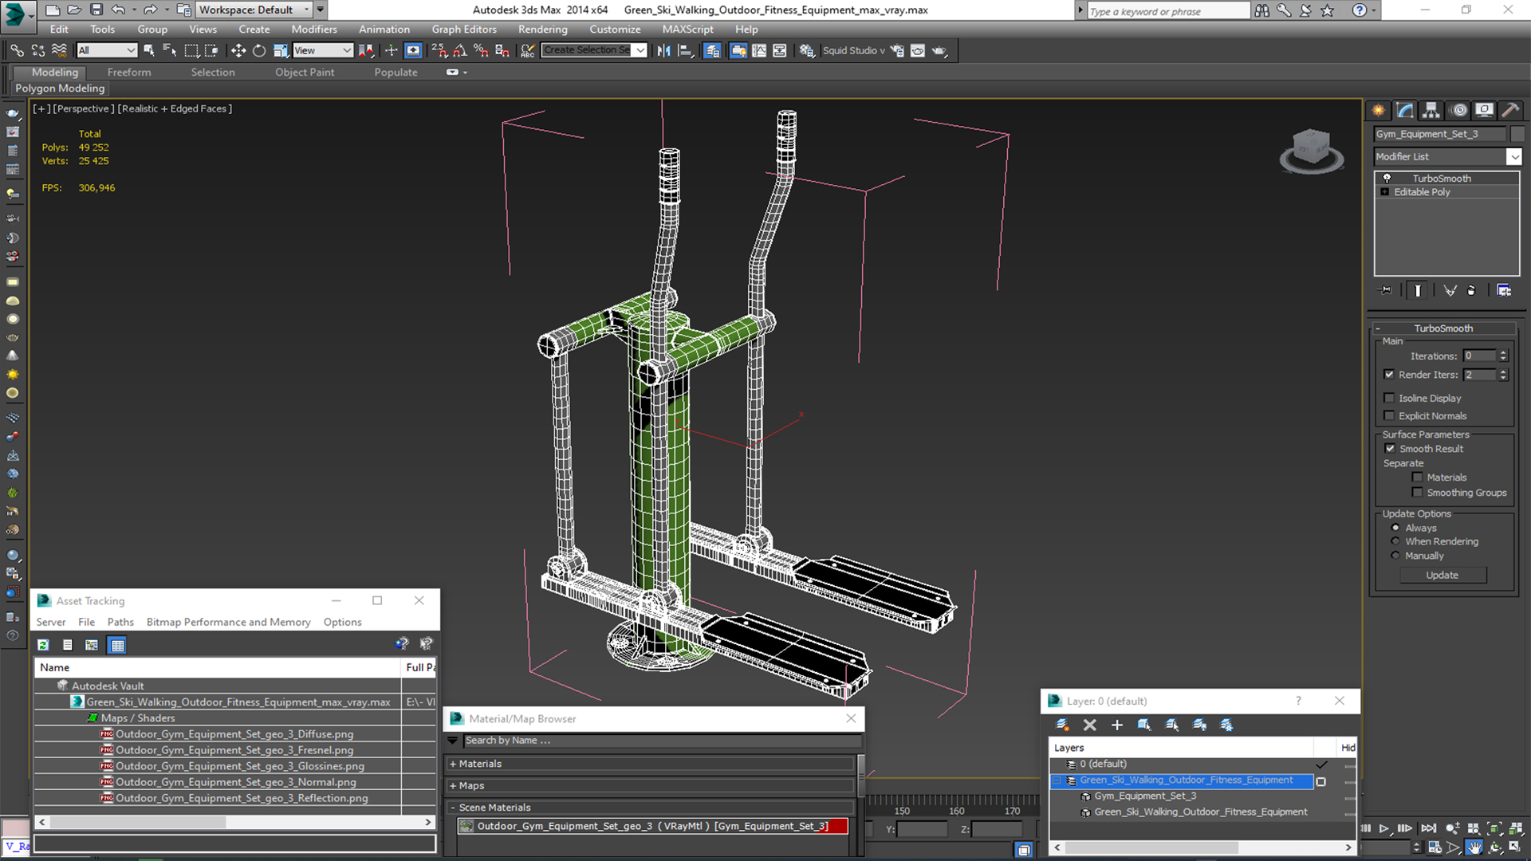1531x861 pixels.
Task: Open the Modifier List dropdown
Action: 1513,157
